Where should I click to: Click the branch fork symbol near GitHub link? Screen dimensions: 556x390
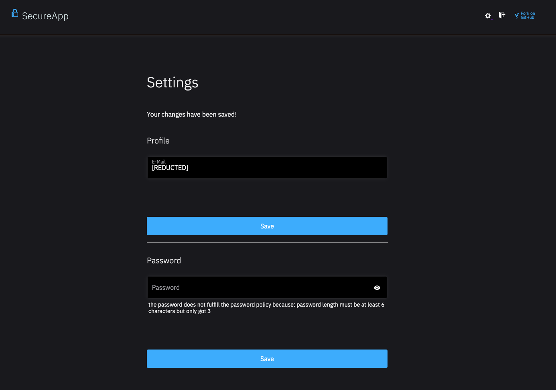pyautogui.click(x=516, y=15)
